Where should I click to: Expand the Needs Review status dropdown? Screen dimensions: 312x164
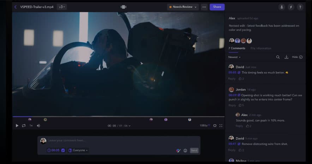pyautogui.click(x=183, y=7)
